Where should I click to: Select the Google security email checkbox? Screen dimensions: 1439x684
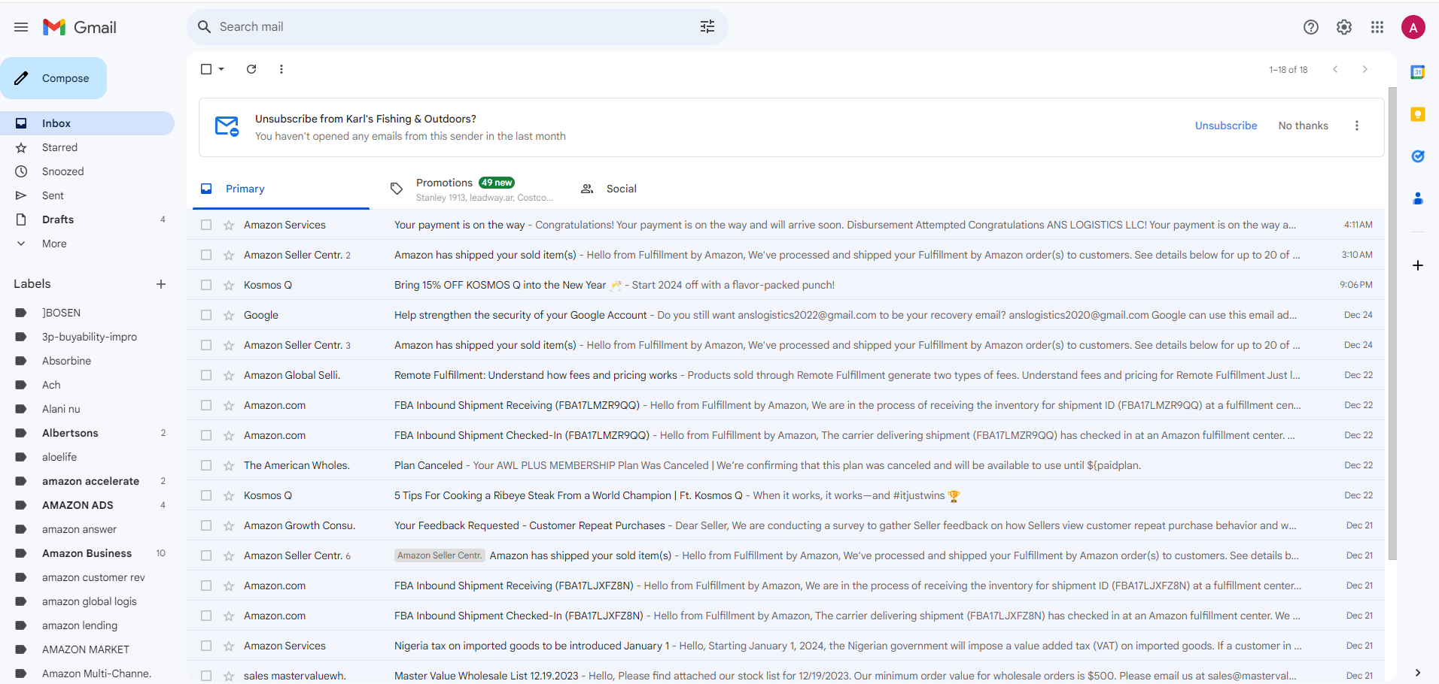[206, 315]
